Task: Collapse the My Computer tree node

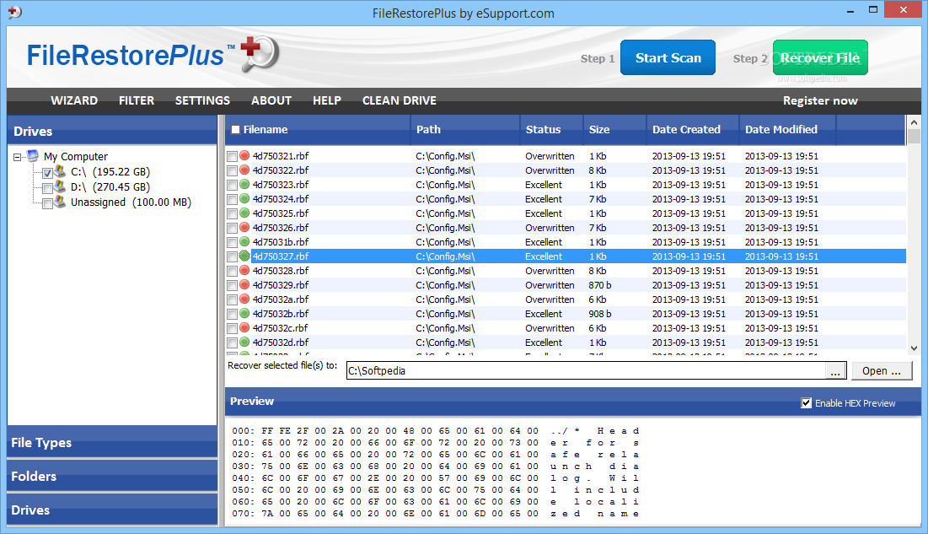Action: 17,157
